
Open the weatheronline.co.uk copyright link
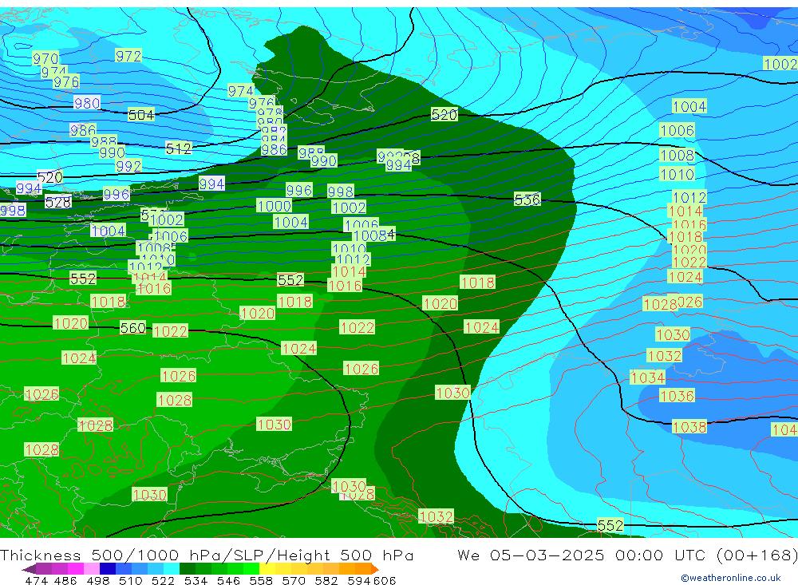click(730, 578)
